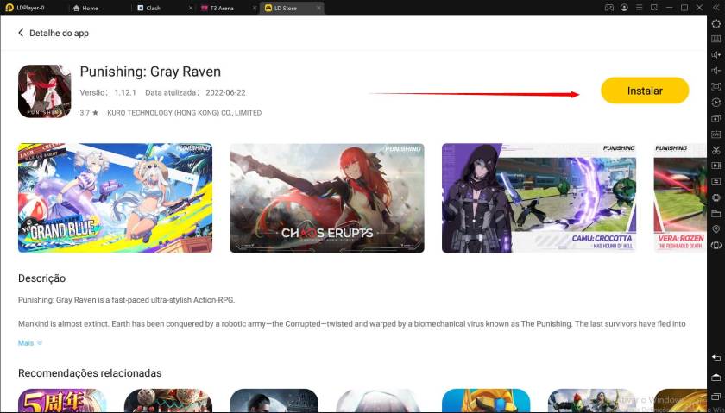This screenshot has height=413, width=725.
Task: Open the shared folder sidebar icon
Action: (716, 213)
